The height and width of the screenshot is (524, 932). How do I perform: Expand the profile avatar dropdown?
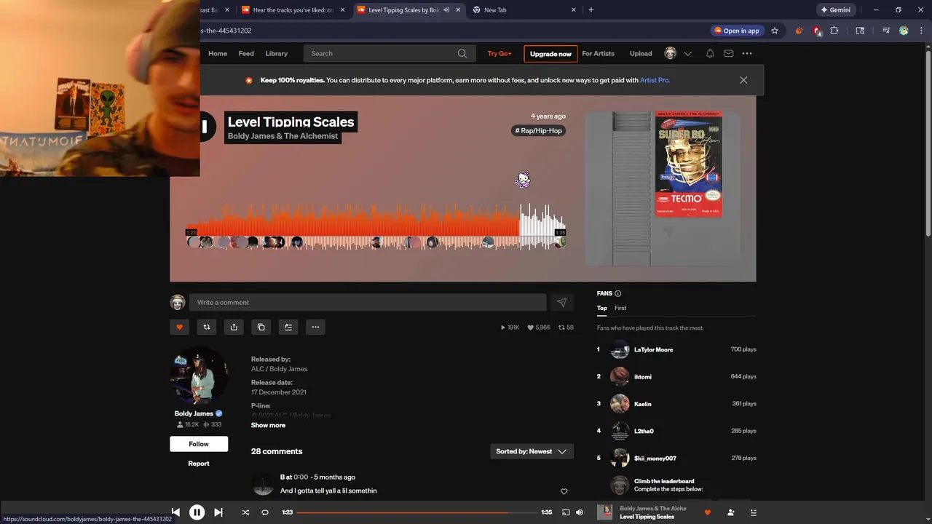click(677, 53)
